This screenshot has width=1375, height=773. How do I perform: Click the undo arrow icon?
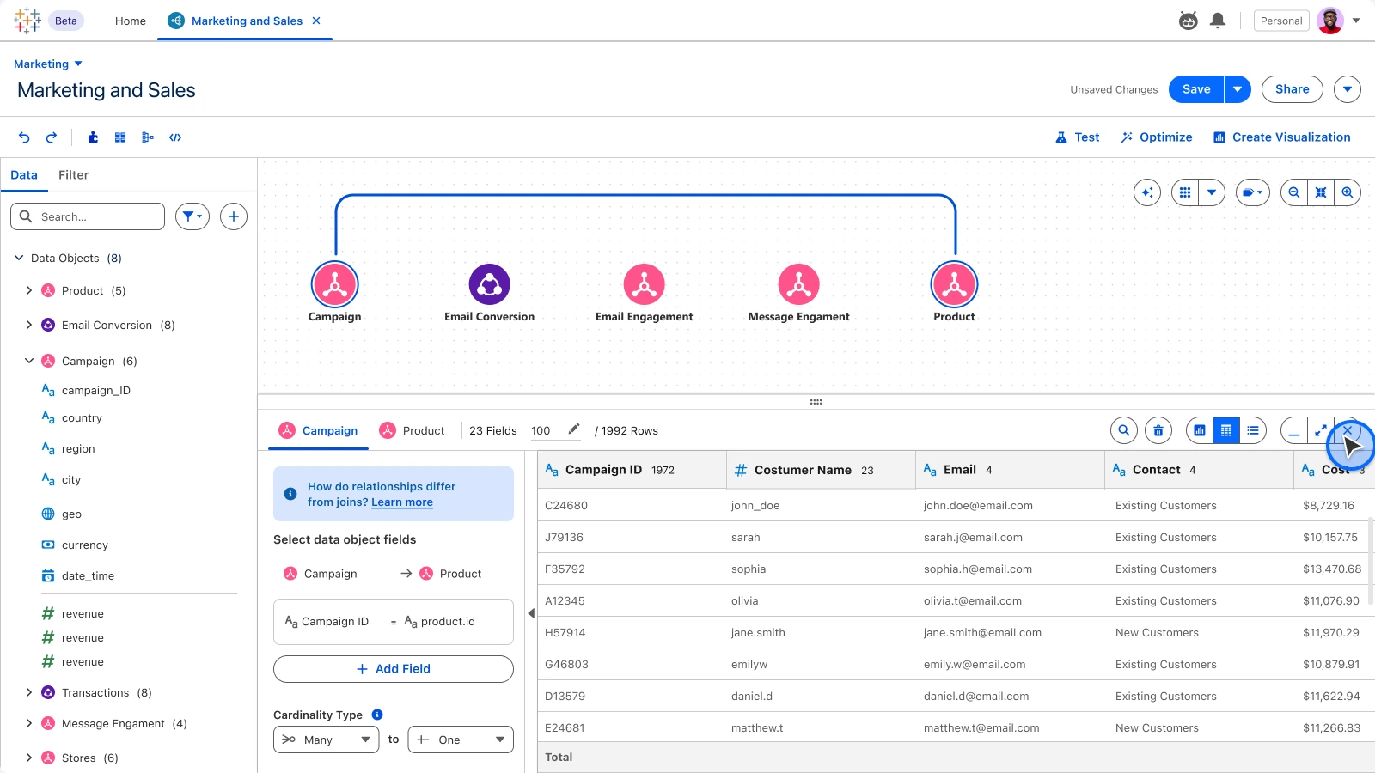pyautogui.click(x=24, y=137)
